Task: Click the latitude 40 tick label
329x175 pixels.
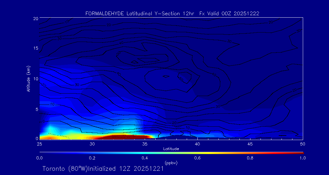Action: point(197,143)
